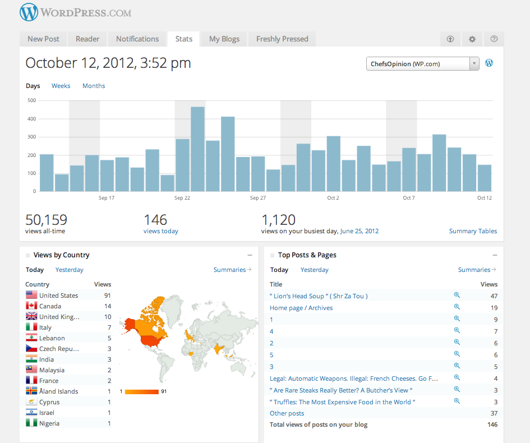Image resolution: width=530 pixels, height=443 pixels.
Task: Click the help question mark icon
Action: click(494, 39)
